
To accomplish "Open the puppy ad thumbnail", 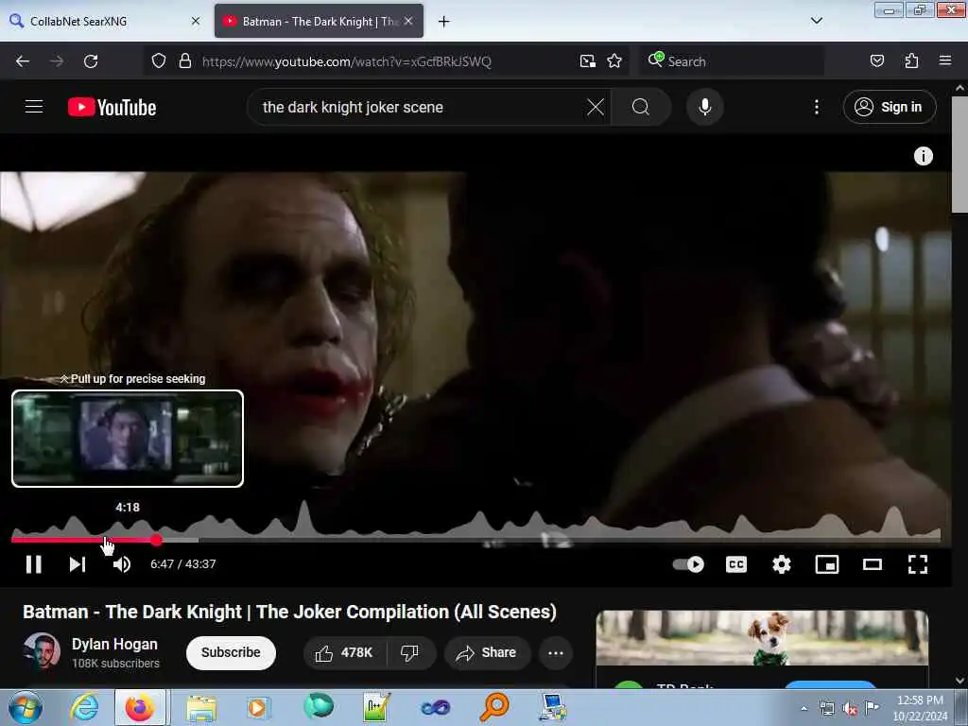I will point(762,637).
